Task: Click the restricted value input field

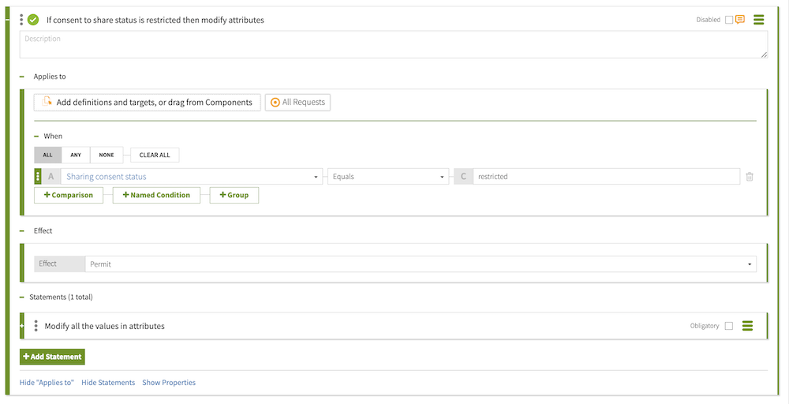Action: tap(606, 177)
